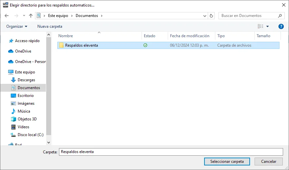Expand chevron after Documentos breadcrumb
Viewport: 289px width, 170px height.
coord(102,16)
